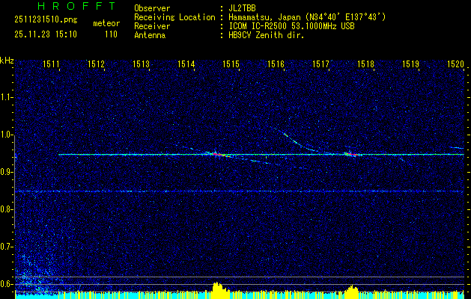Click the yellow power peak below 1515

[x=217, y=288]
